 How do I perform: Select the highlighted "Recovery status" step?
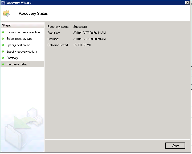(17, 64)
